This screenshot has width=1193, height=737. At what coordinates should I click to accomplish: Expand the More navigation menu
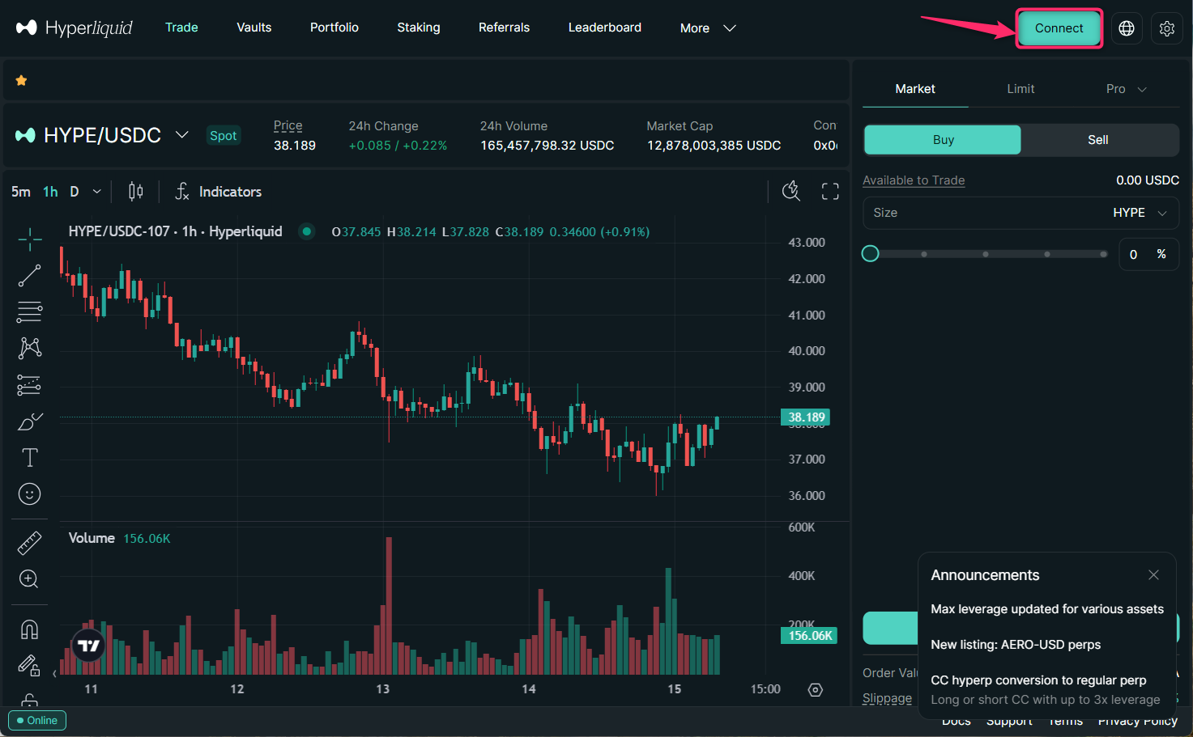click(x=707, y=28)
